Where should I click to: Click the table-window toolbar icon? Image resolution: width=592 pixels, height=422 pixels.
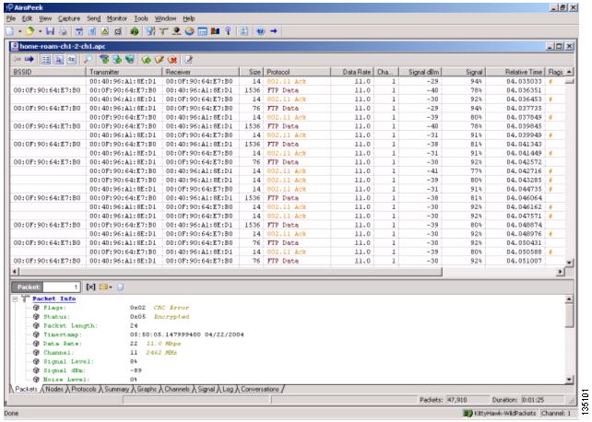click(202, 31)
